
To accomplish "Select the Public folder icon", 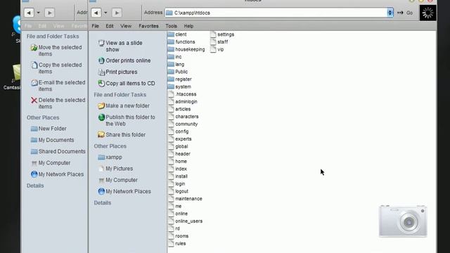I will (171, 72).
